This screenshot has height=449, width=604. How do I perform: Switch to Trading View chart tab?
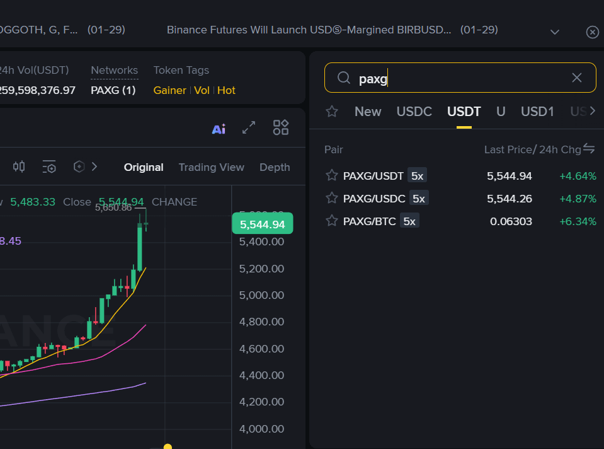coord(211,167)
